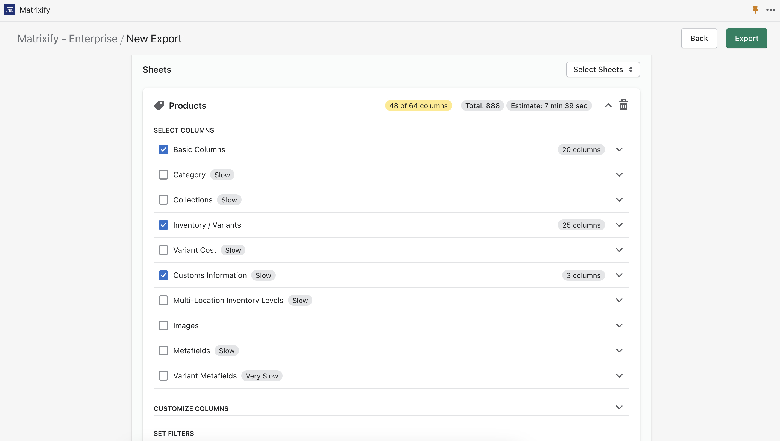Expand the Basic Columns row chevron
The width and height of the screenshot is (780, 441).
(619, 150)
